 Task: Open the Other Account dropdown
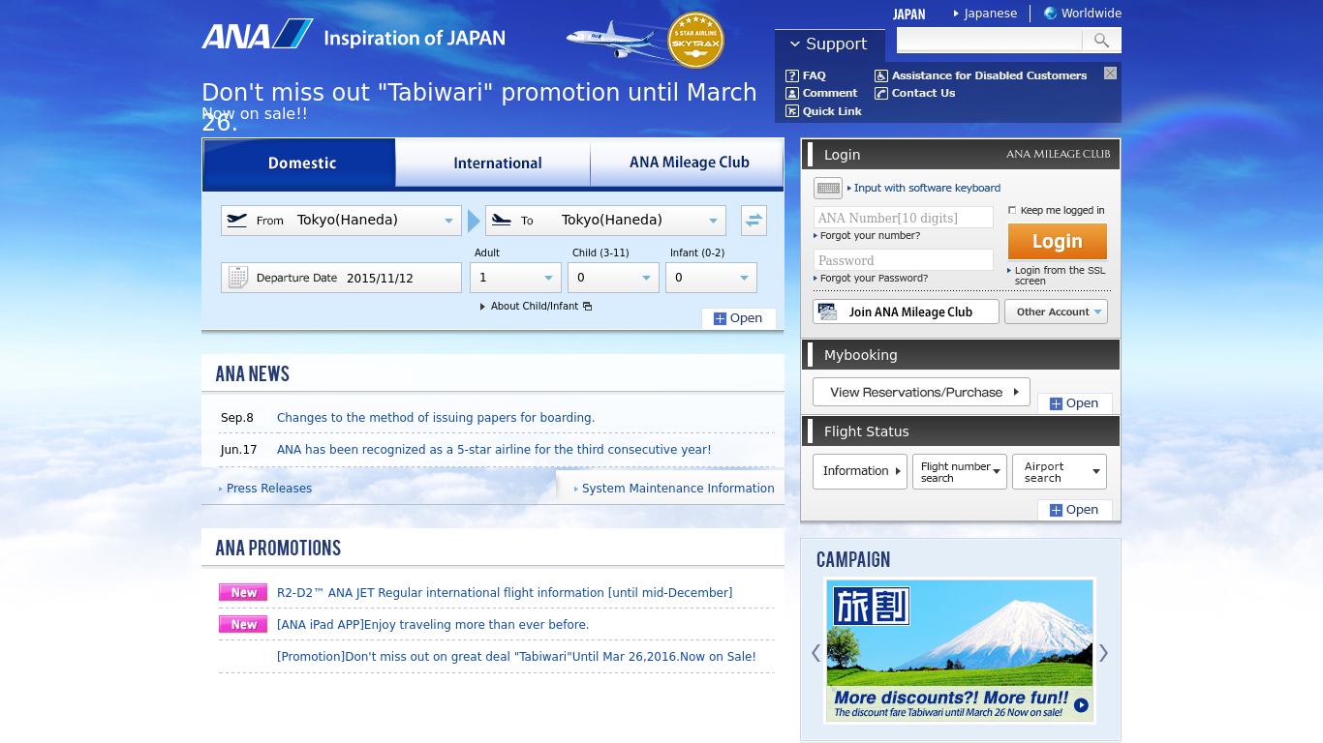[x=1056, y=312]
